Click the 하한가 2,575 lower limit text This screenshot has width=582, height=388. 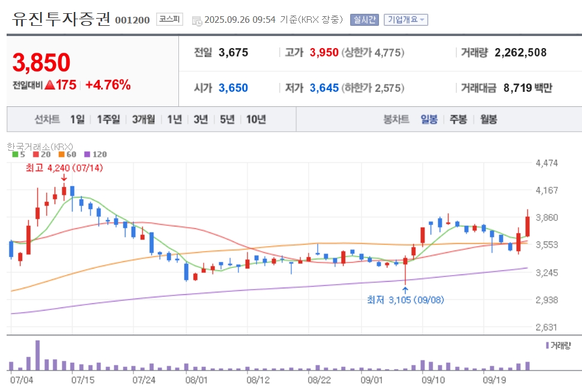point(372,88)
